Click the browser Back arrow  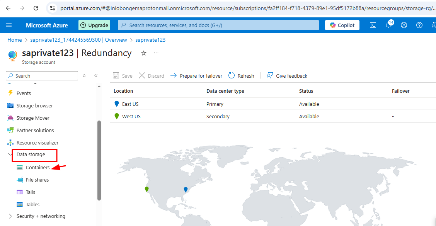(x=9, y=8)
